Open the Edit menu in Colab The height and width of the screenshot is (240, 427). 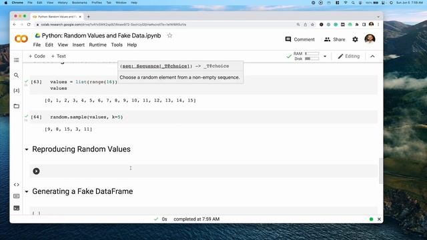(x=49, y=45)
